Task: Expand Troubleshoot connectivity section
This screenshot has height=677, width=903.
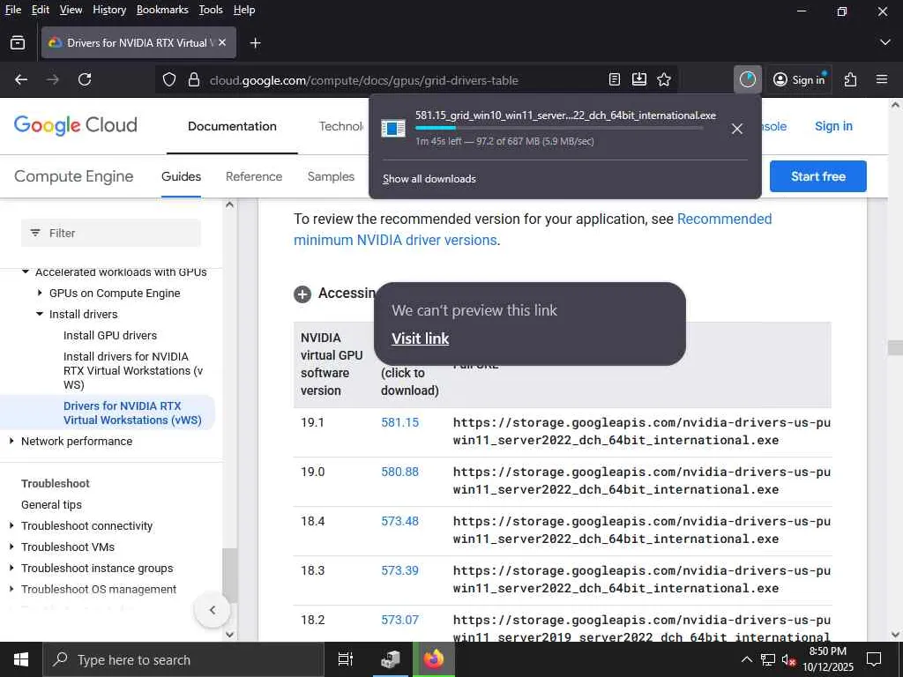Action: coord(11,526)
